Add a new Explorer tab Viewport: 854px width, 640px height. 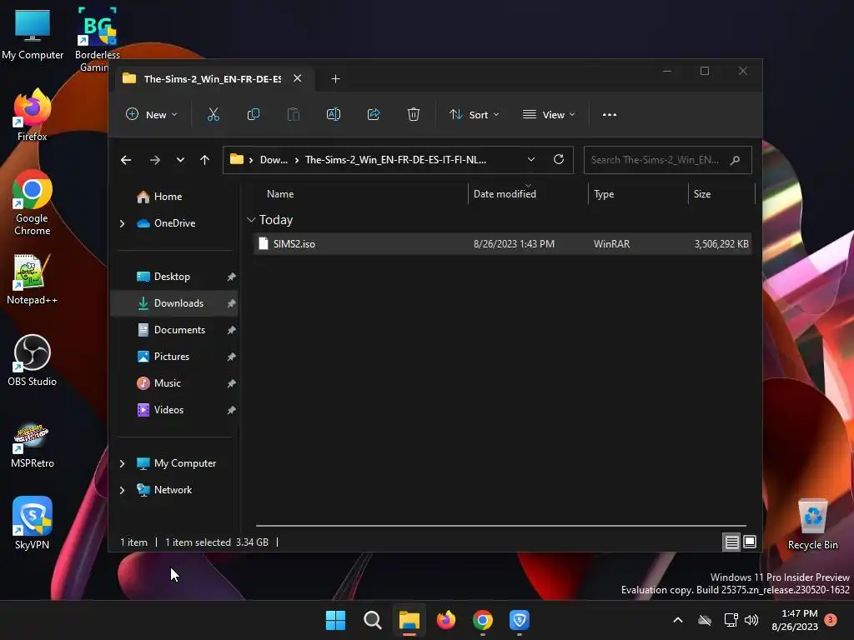coord(335,79)
